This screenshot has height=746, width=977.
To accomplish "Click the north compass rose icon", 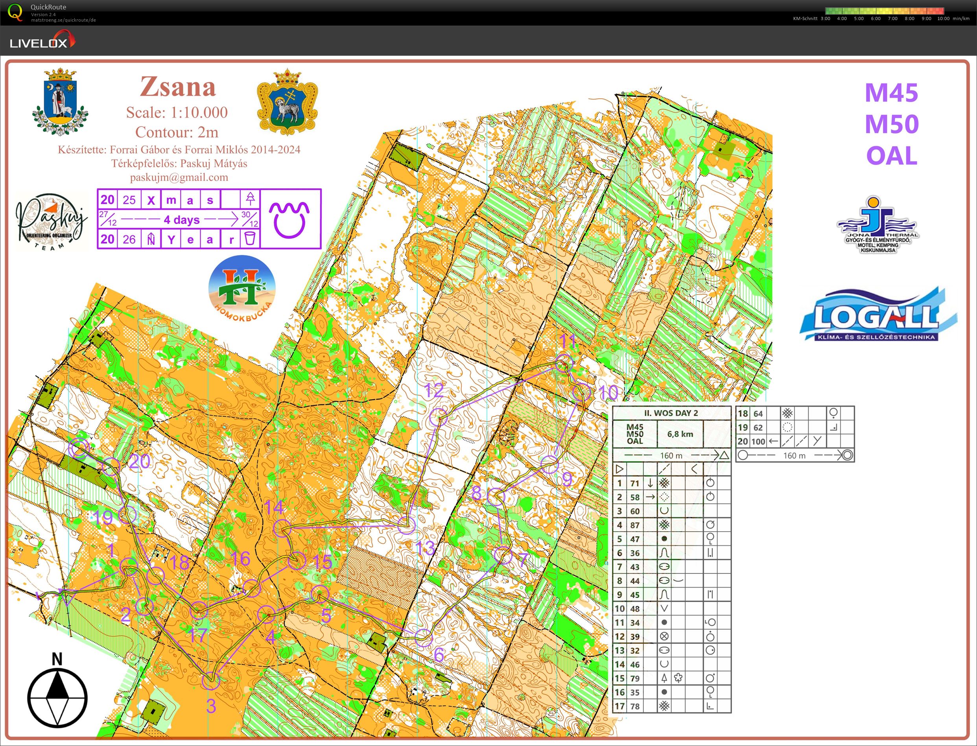I will point(57,698).
